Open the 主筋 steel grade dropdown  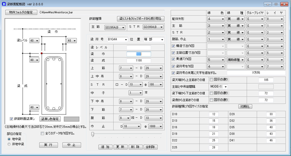(115, 27)
